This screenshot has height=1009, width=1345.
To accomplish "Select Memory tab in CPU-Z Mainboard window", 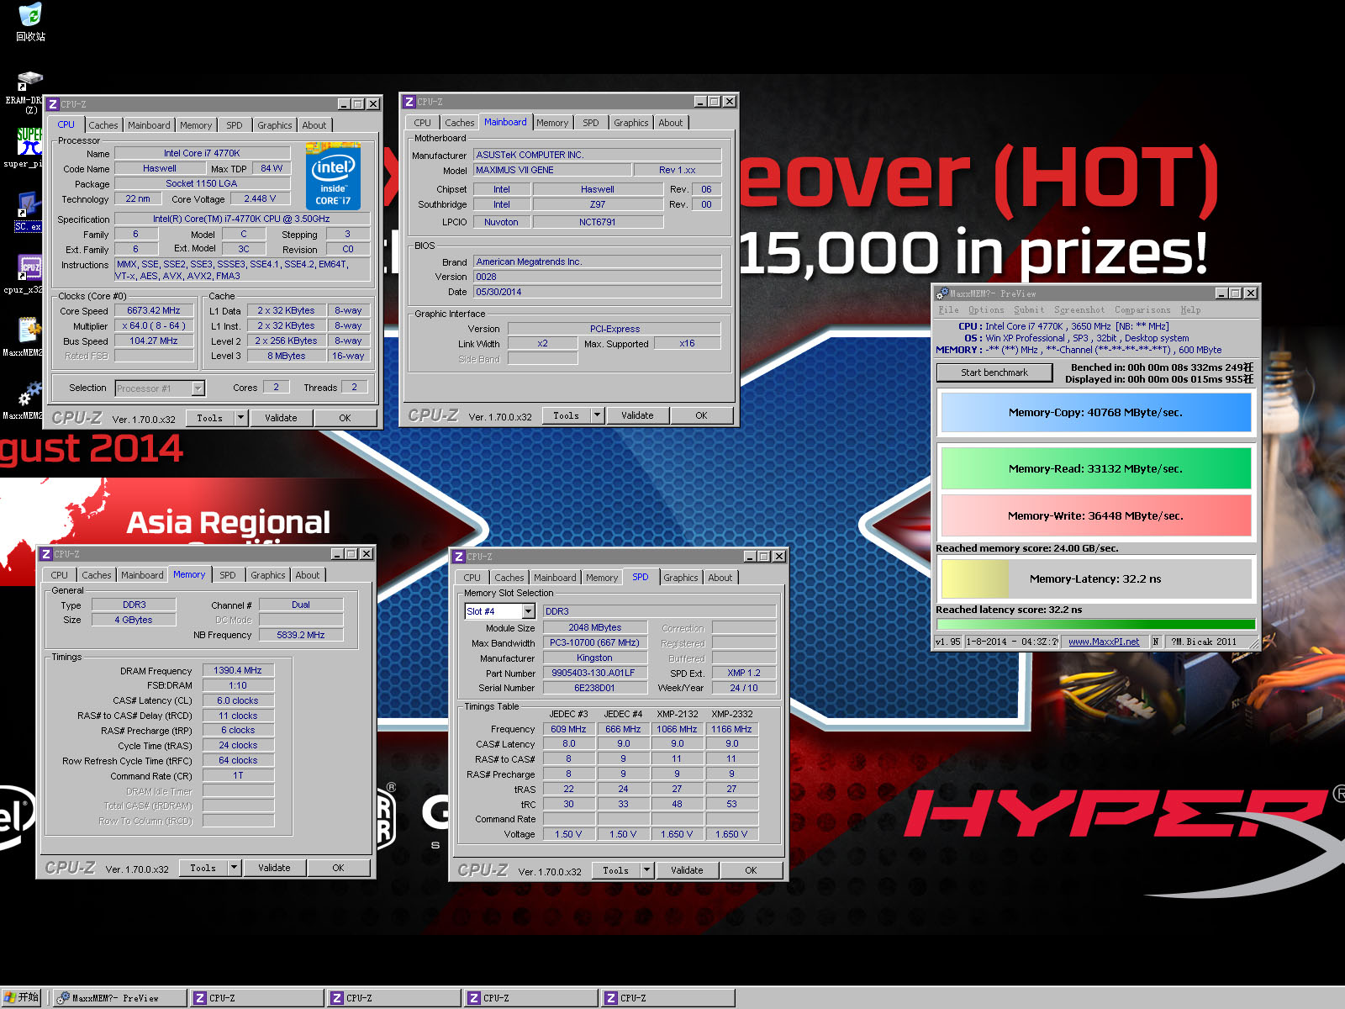I will pos(552,123).
